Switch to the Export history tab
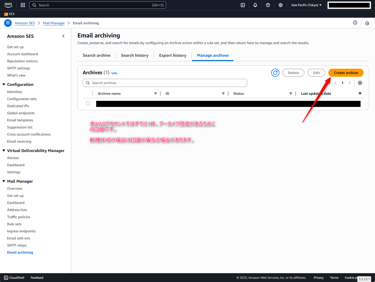This screenshot has height=282, width=375. point(173,55)
